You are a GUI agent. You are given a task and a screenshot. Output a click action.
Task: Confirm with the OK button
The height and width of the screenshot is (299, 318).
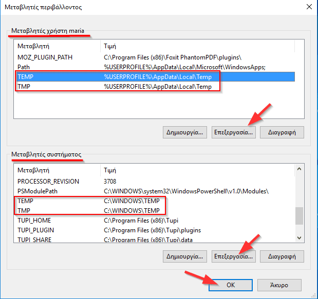coord(231,285)
